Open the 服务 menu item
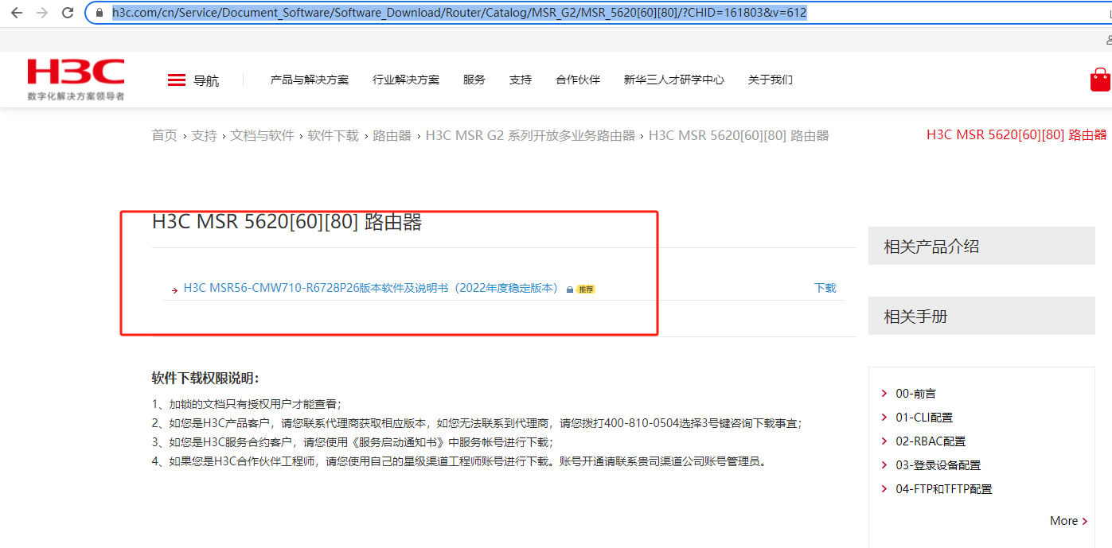This screenshot has height=548, width=1112. point(474,80)
